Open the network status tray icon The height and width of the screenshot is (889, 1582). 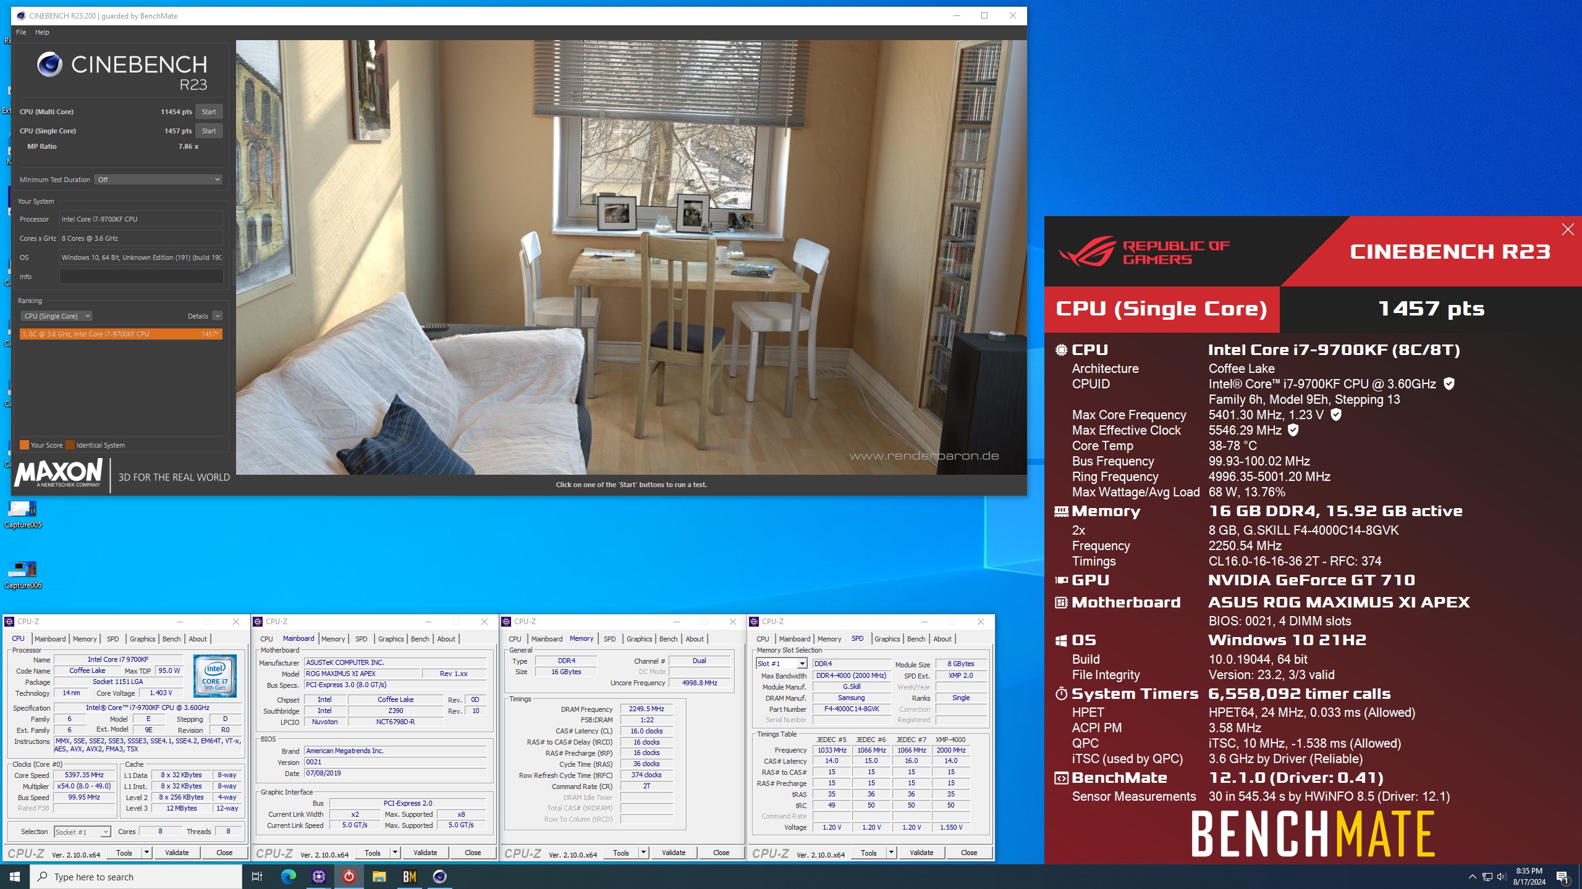point(1487,877)
